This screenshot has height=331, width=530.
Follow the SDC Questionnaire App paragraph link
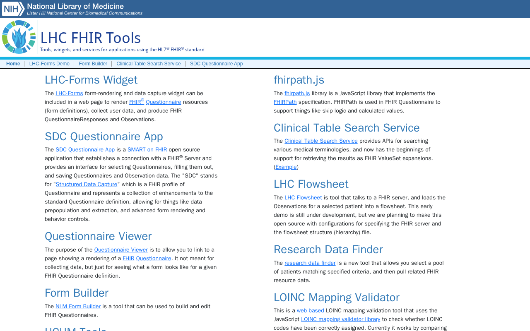pyautogui.click(x=85, y=150)
